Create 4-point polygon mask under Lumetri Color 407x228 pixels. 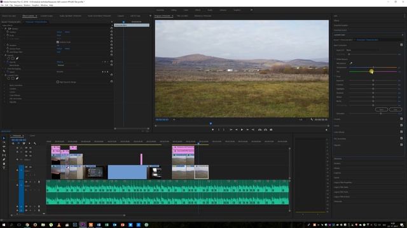point(13,79)
